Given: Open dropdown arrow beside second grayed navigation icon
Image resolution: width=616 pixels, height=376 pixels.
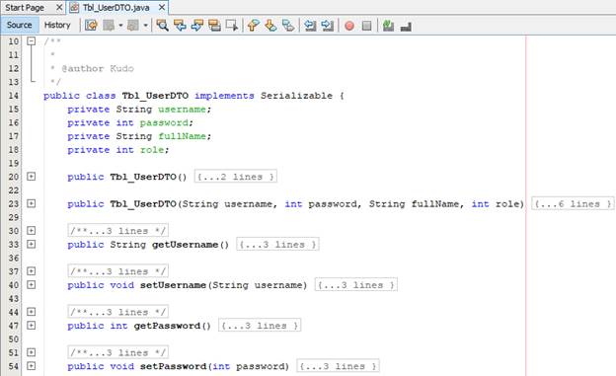Looking at the screenshot, I should tap(146, 26).
